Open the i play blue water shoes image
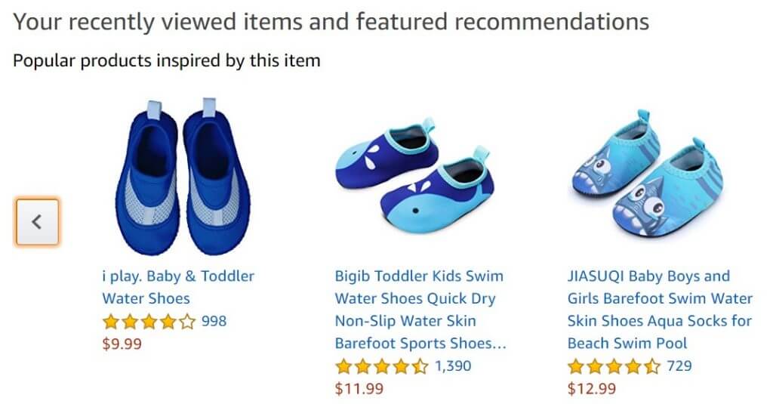The height and width of the screenshot is (404, 773). [180, 177]
